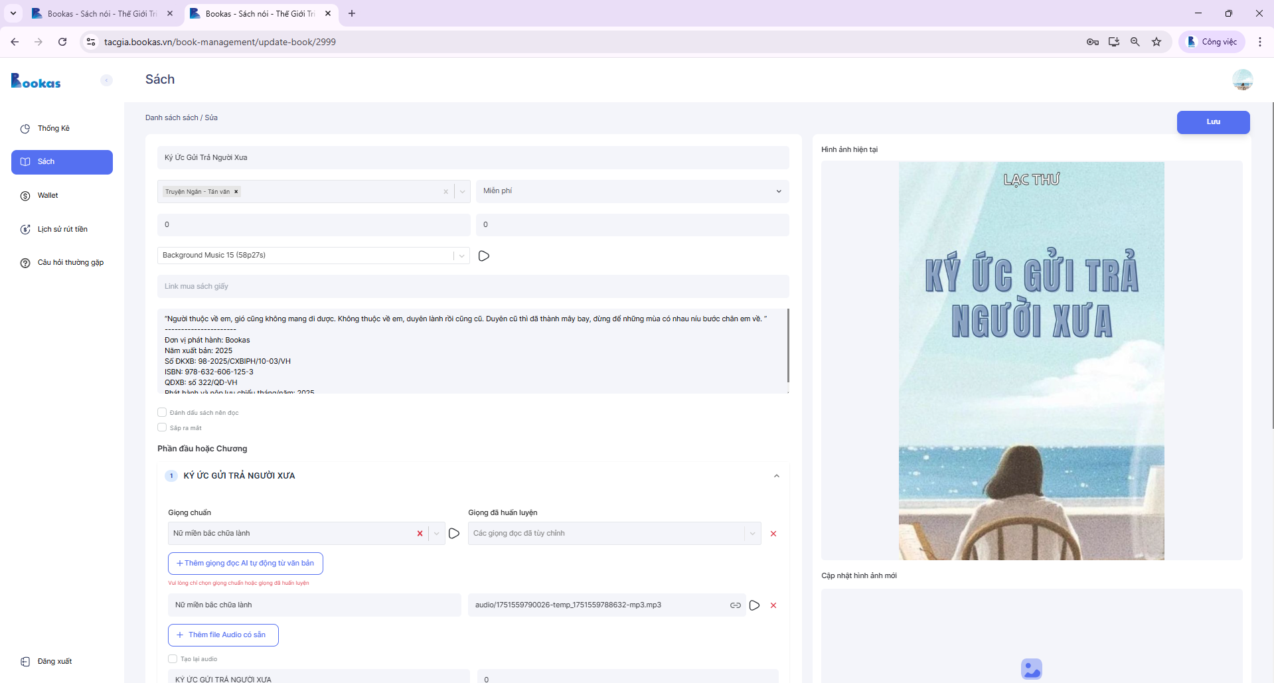Click the link icon beside the mp3 path
The width and height of the screenshot is (1274, 683).
pos(736,605)
